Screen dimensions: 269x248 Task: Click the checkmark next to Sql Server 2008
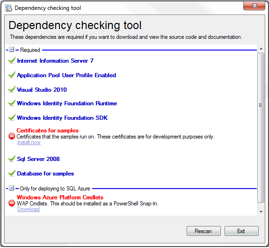click(12, 159)
